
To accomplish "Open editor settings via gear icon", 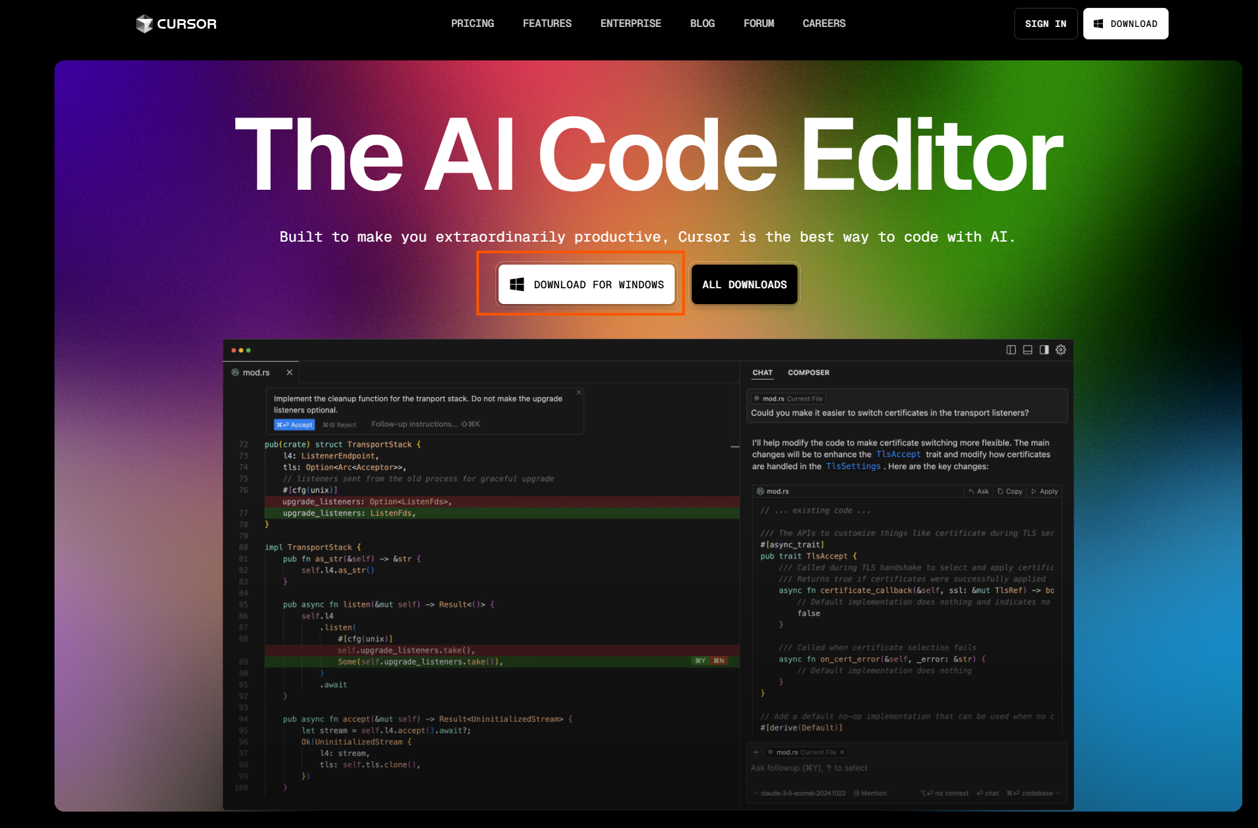I will click(1061, 350).
